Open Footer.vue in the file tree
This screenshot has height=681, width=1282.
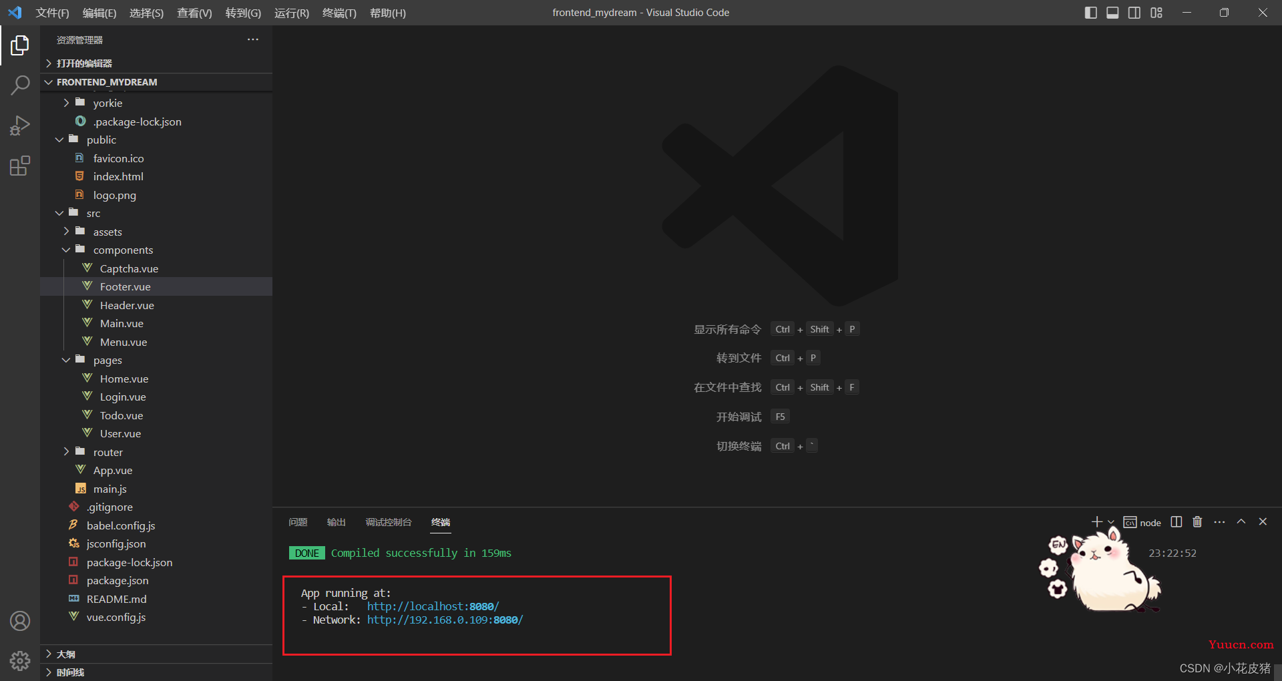[156, 286]
